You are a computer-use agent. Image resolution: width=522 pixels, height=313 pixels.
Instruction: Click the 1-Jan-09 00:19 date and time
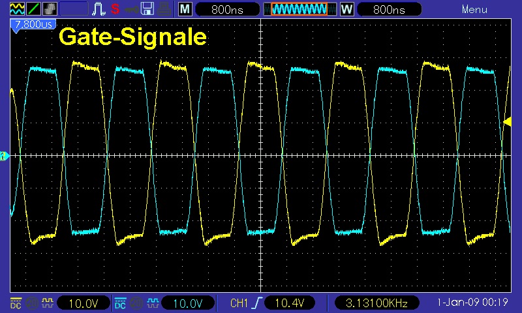pyautogui.click(x=472, y=303)
